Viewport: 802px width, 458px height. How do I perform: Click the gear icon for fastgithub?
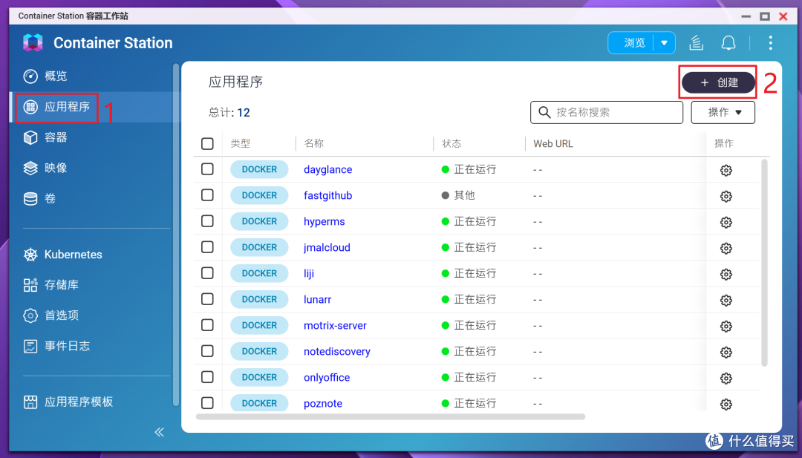click(x=726, y=196)
